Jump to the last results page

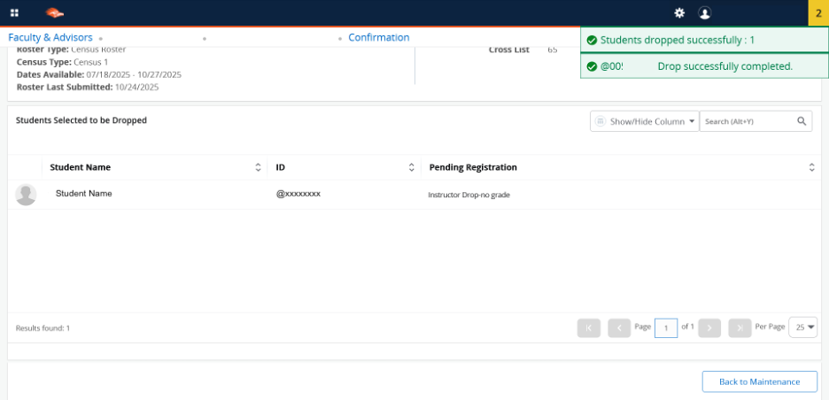point(739,327)
